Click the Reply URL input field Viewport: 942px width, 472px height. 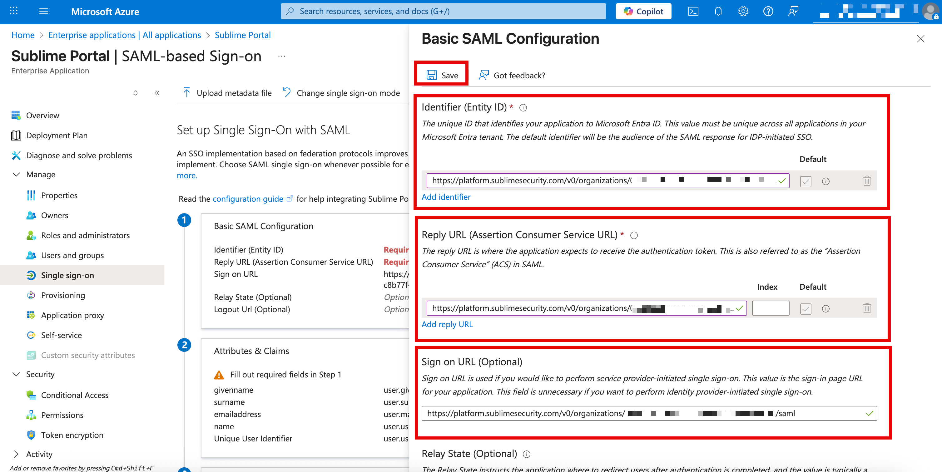click(x=586, y=308)
